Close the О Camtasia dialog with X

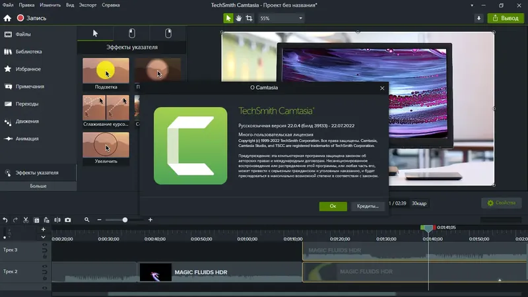pos(382,88)
